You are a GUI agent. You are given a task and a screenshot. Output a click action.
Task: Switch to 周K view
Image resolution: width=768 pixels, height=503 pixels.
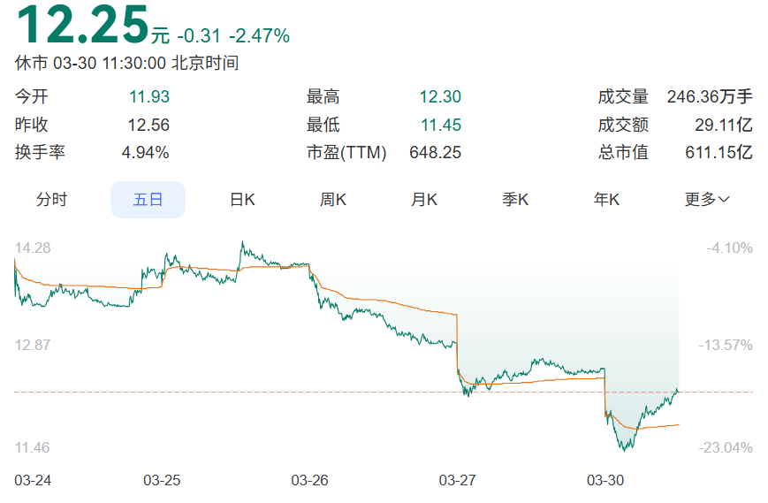(x=333, y=200)
